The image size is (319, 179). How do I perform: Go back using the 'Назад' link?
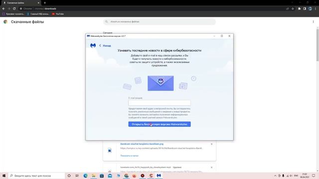(x=105, y=46)
